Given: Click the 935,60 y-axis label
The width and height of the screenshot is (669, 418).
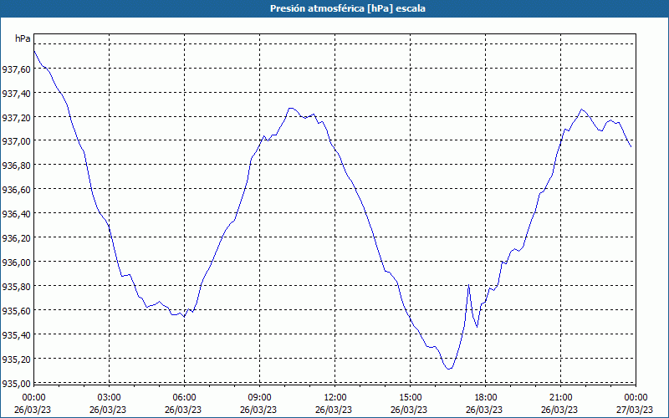Looking at the screenshot, I should pyautogui.click(x=16, y=311).
